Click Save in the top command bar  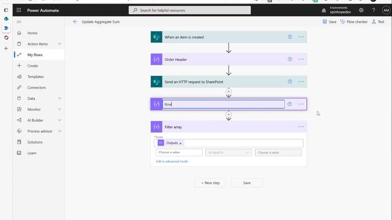(330, 22)
